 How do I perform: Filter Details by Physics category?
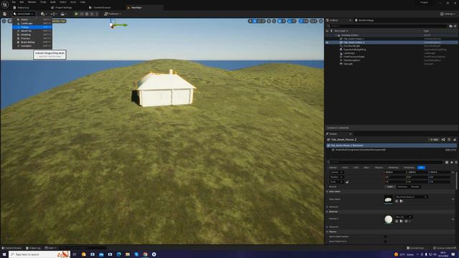point(379,168)
